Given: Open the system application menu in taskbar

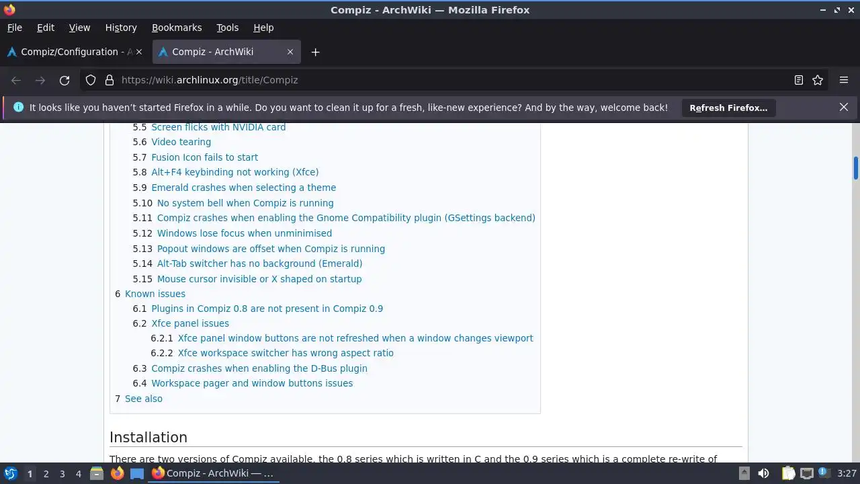Looking at the screenshot, I should click(10, 473).
